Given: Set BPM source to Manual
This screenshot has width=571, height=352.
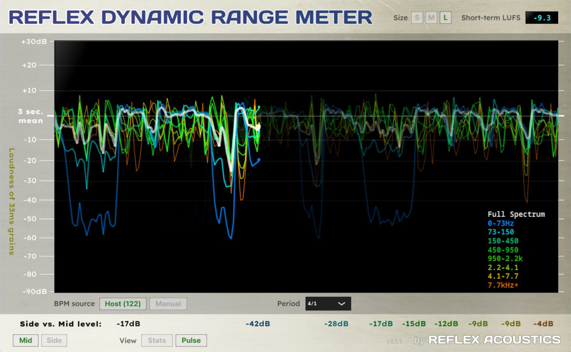Looking at the screenshot, I should tap(168, 304).
